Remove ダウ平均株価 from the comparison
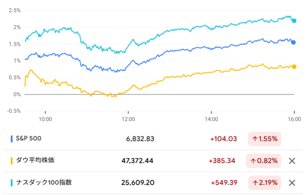The image size is (306, 195). 292,161
